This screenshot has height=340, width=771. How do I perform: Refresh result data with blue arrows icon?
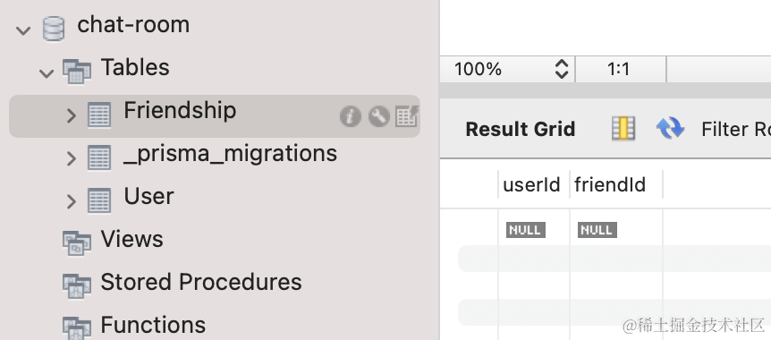point(670,129)
